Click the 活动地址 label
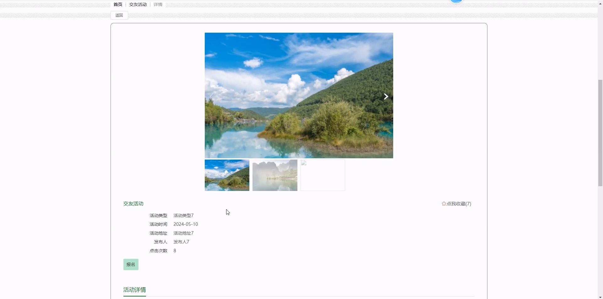The width and height of the screenshot is (603, 299). (158, 233)
